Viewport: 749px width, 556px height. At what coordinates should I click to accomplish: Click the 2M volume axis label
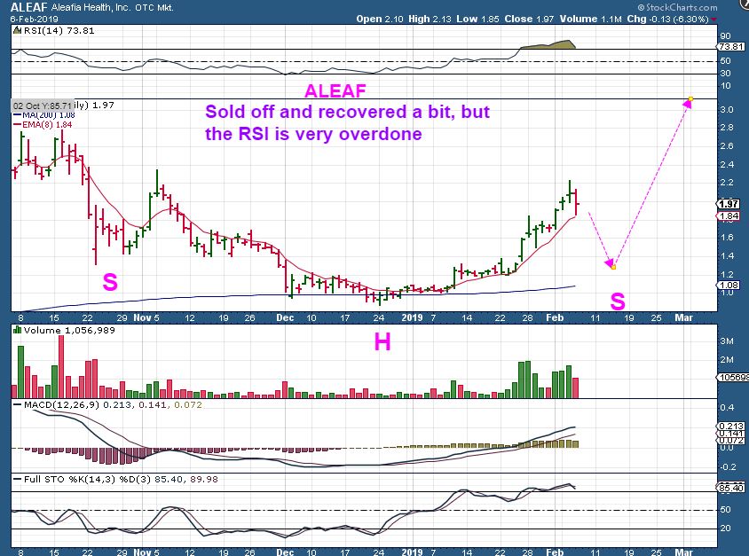(x=727, y=359)
